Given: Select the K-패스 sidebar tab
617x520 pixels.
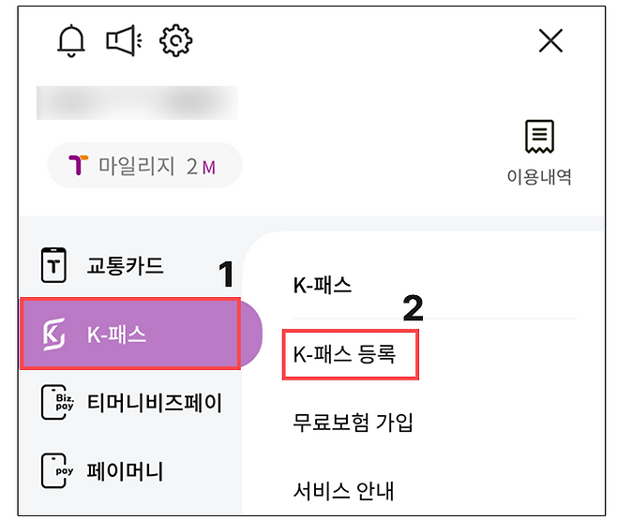Looking at the screenshot, I should tap(130, 334).
